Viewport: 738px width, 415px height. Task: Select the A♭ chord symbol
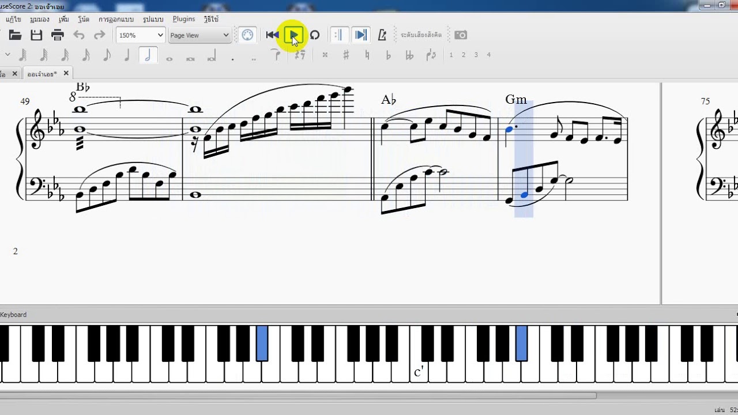click(x=389, y=100)
